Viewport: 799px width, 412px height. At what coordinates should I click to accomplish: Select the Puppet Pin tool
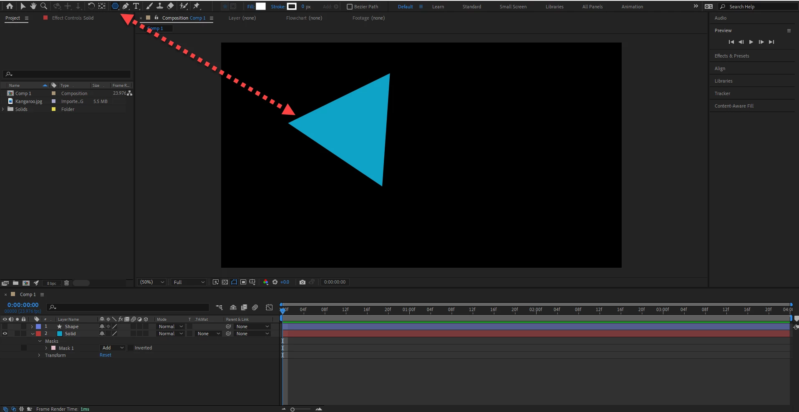click(x=197, y=6)
